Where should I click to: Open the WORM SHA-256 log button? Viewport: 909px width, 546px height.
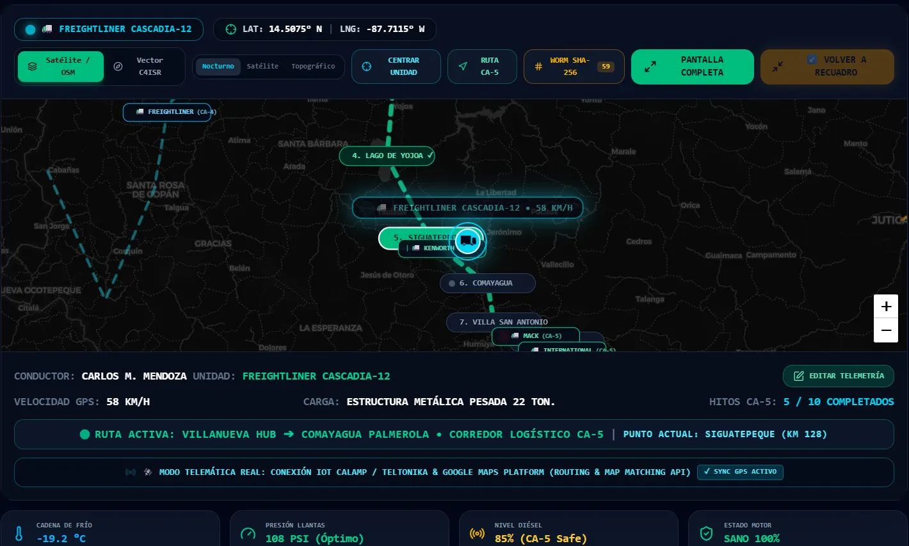[x=574, y=67]
